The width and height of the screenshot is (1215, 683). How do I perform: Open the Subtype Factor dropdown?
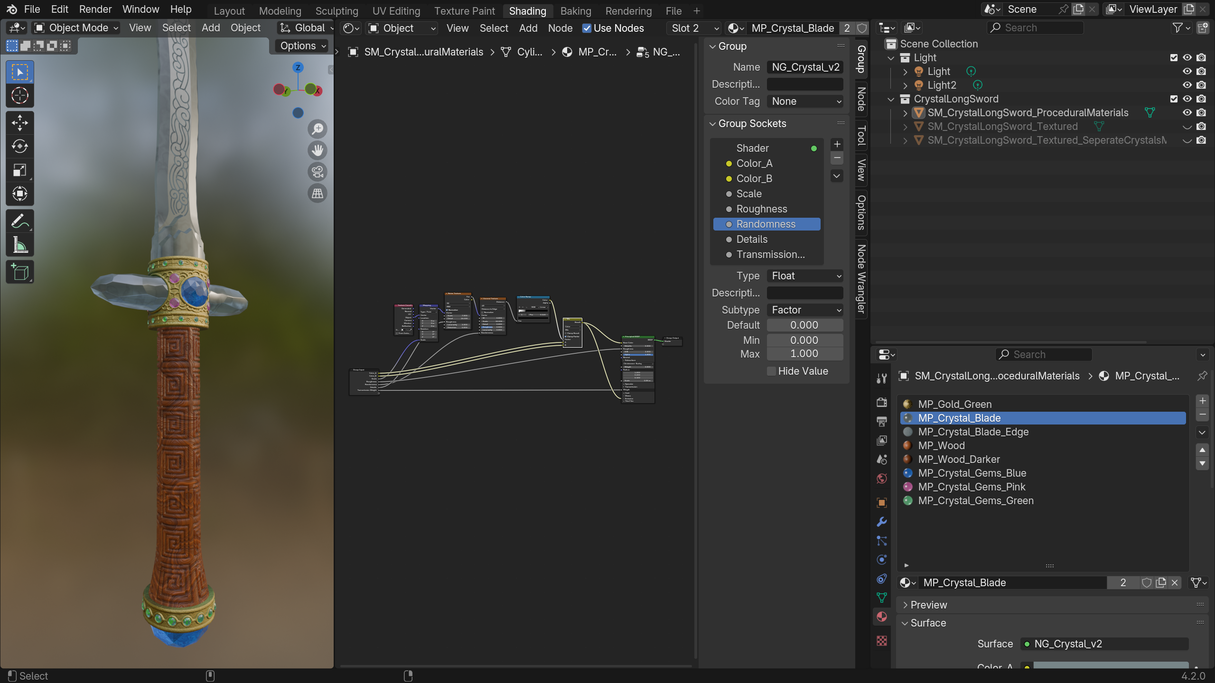805,310
